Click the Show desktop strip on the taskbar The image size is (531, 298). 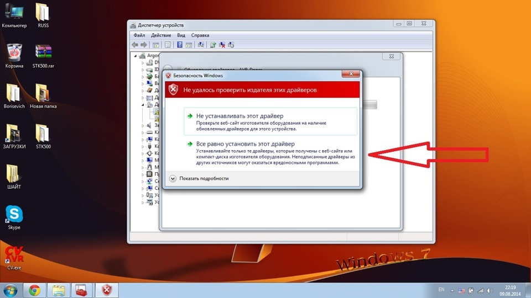pos(528,290)
